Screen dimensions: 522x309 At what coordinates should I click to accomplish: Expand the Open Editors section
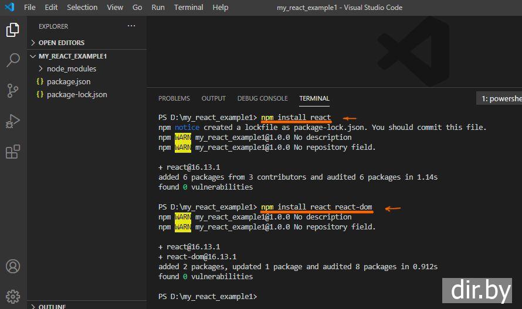point(61,43)
